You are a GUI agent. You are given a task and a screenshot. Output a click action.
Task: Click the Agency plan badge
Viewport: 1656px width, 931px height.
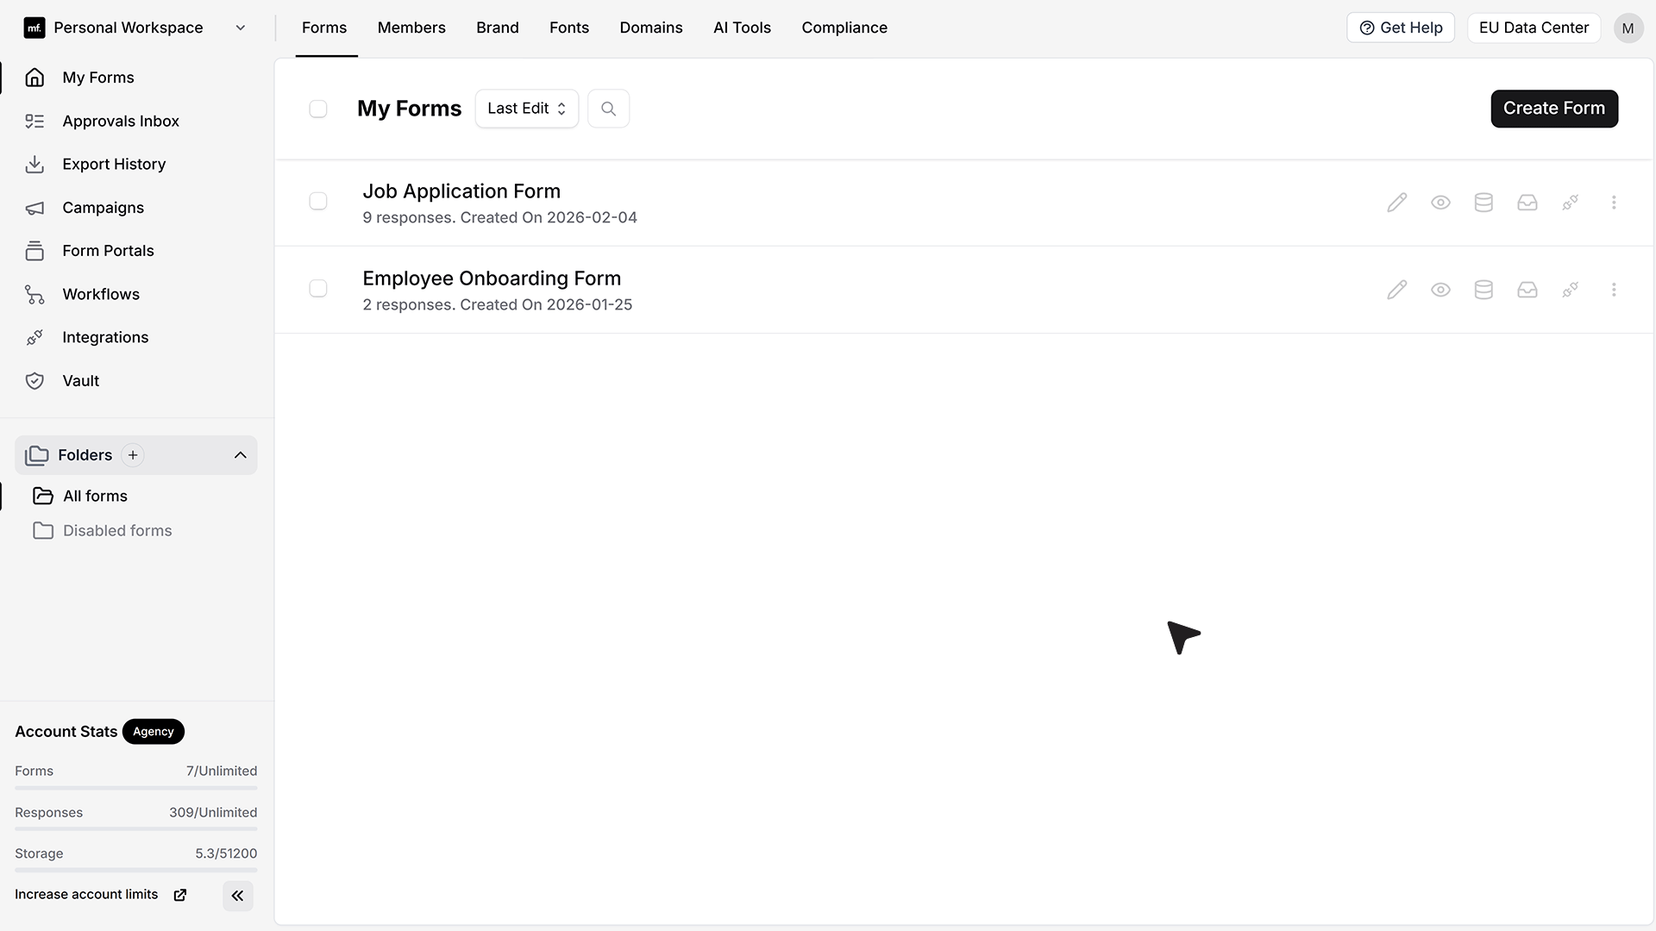154,732
